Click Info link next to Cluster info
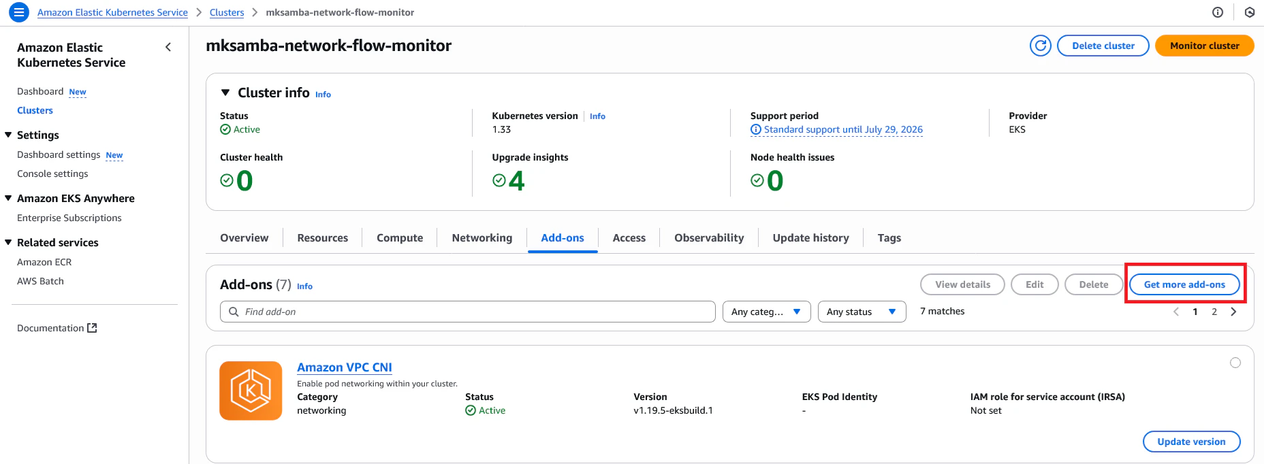Viewport: 1264px width, 464px height. point(323,95)
